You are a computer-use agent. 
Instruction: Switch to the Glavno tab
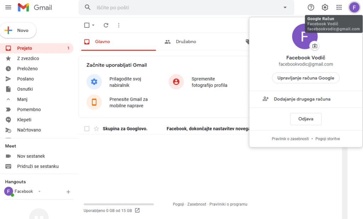coord(118,42)
